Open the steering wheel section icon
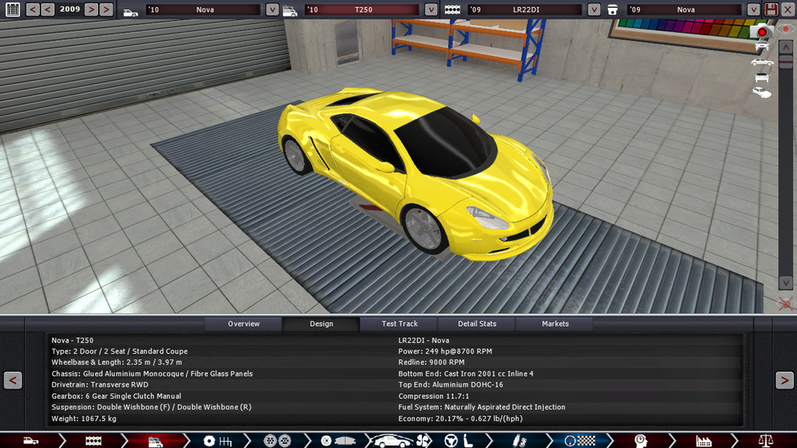 pos(451,441)
